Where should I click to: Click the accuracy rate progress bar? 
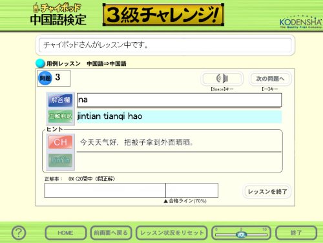point(131,190)
